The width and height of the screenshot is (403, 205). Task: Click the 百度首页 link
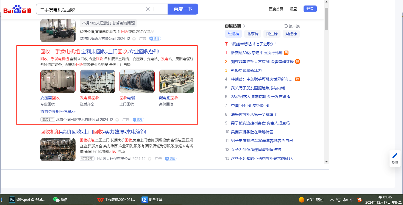(276, 9)
